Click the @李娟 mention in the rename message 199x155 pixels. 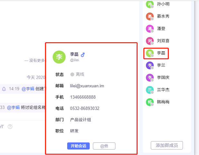13,107
